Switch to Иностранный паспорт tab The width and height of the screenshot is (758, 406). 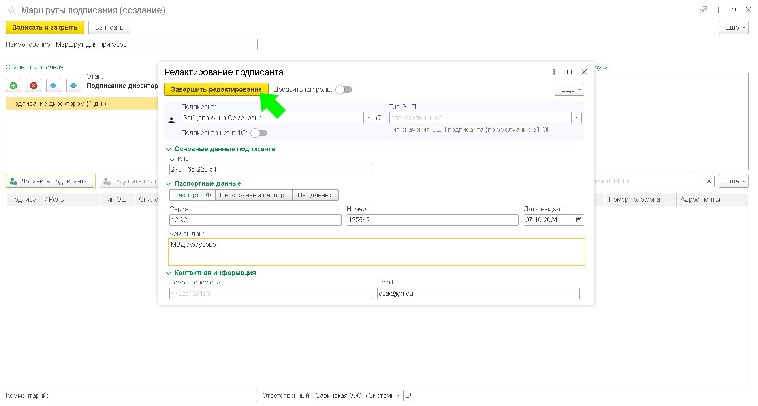pos(254,195)
